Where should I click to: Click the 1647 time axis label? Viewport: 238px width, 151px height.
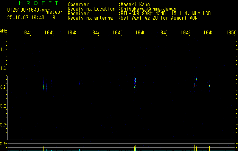163,33
